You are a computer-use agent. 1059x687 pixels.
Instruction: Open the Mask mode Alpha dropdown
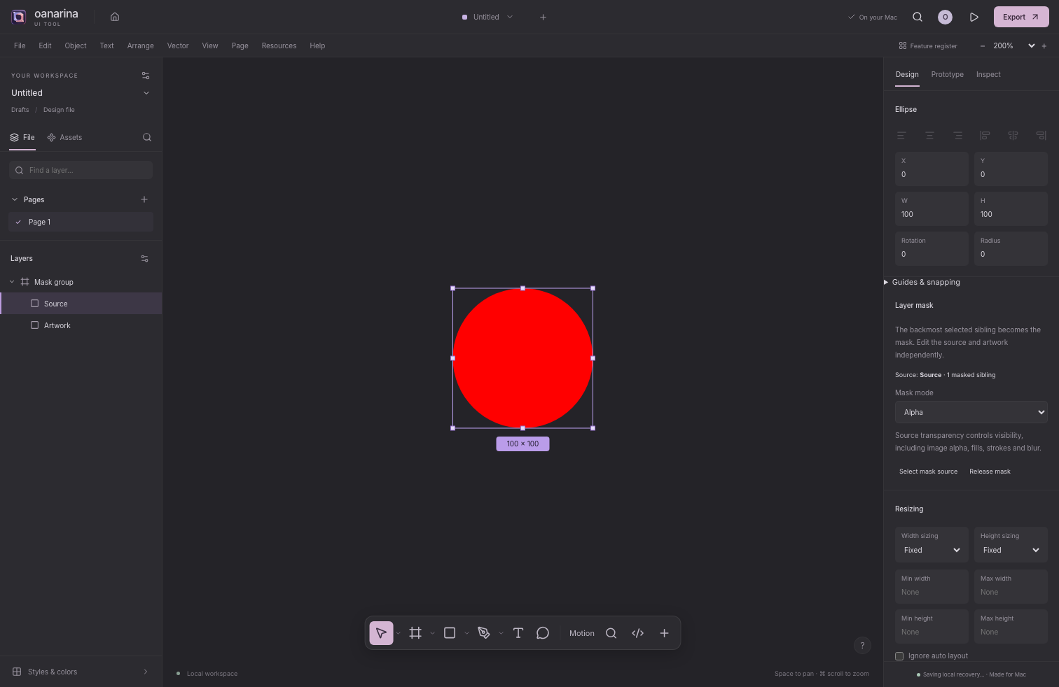971,412
